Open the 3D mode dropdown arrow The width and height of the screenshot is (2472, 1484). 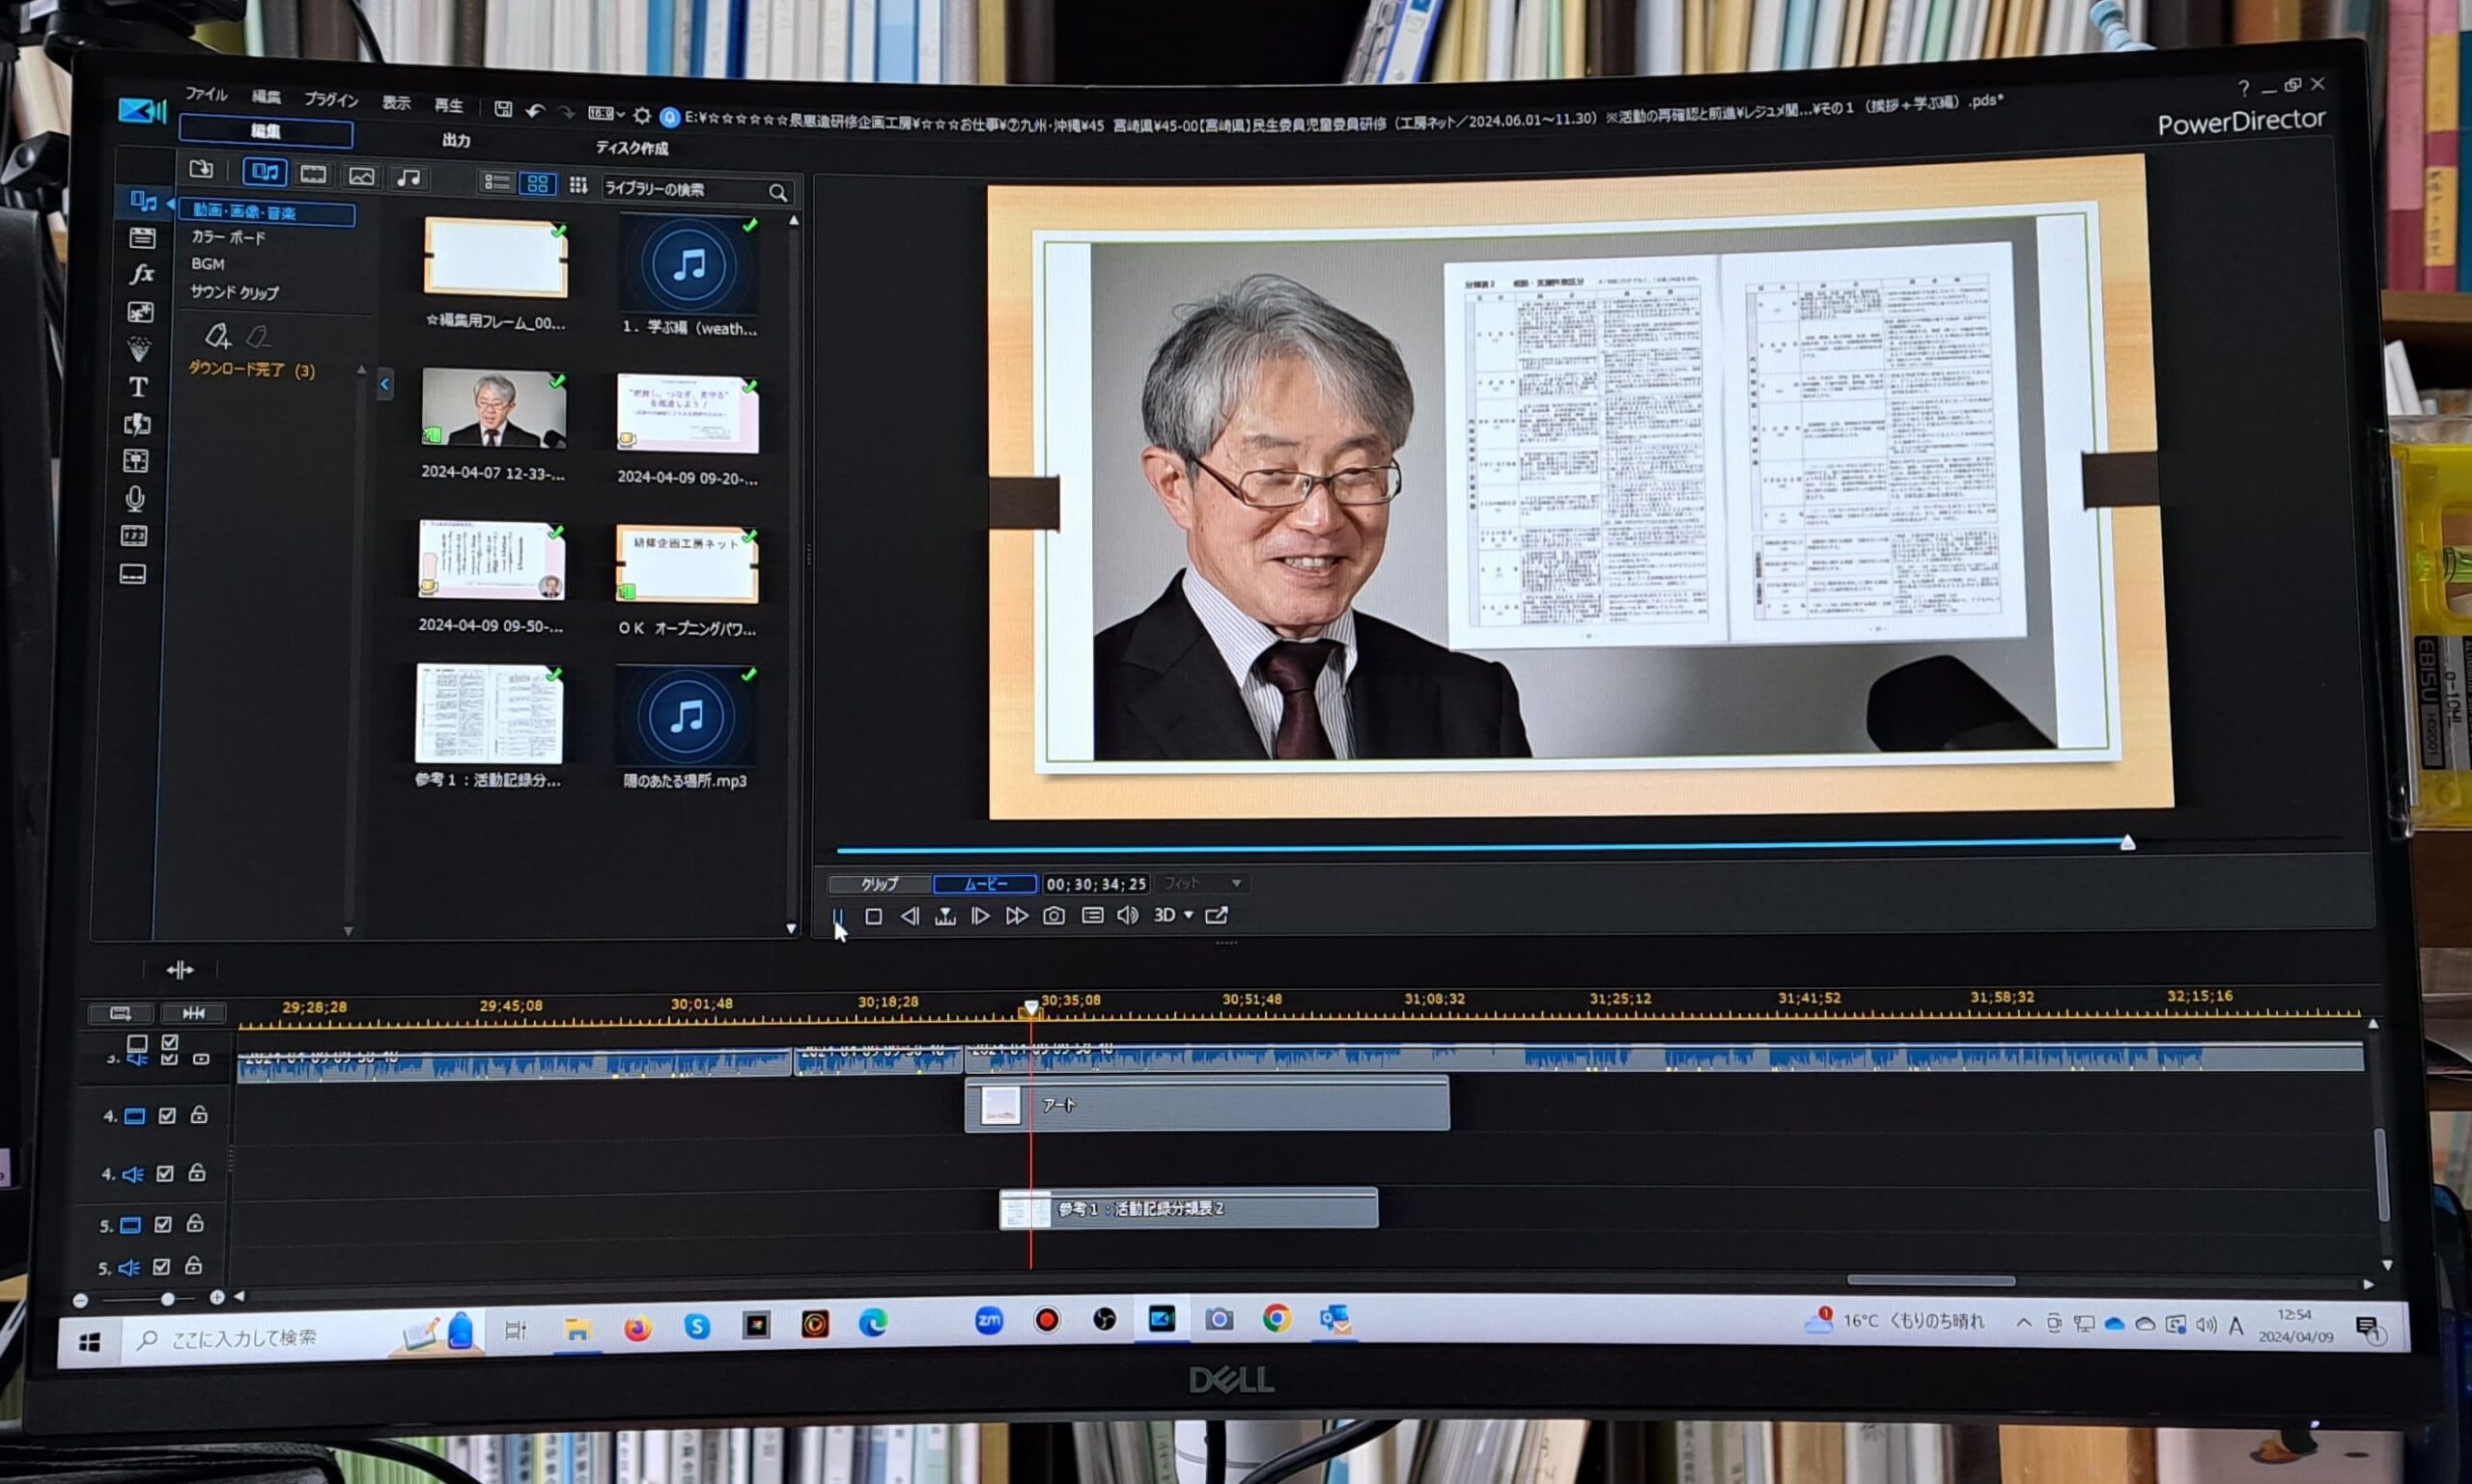pos(1189,915)
